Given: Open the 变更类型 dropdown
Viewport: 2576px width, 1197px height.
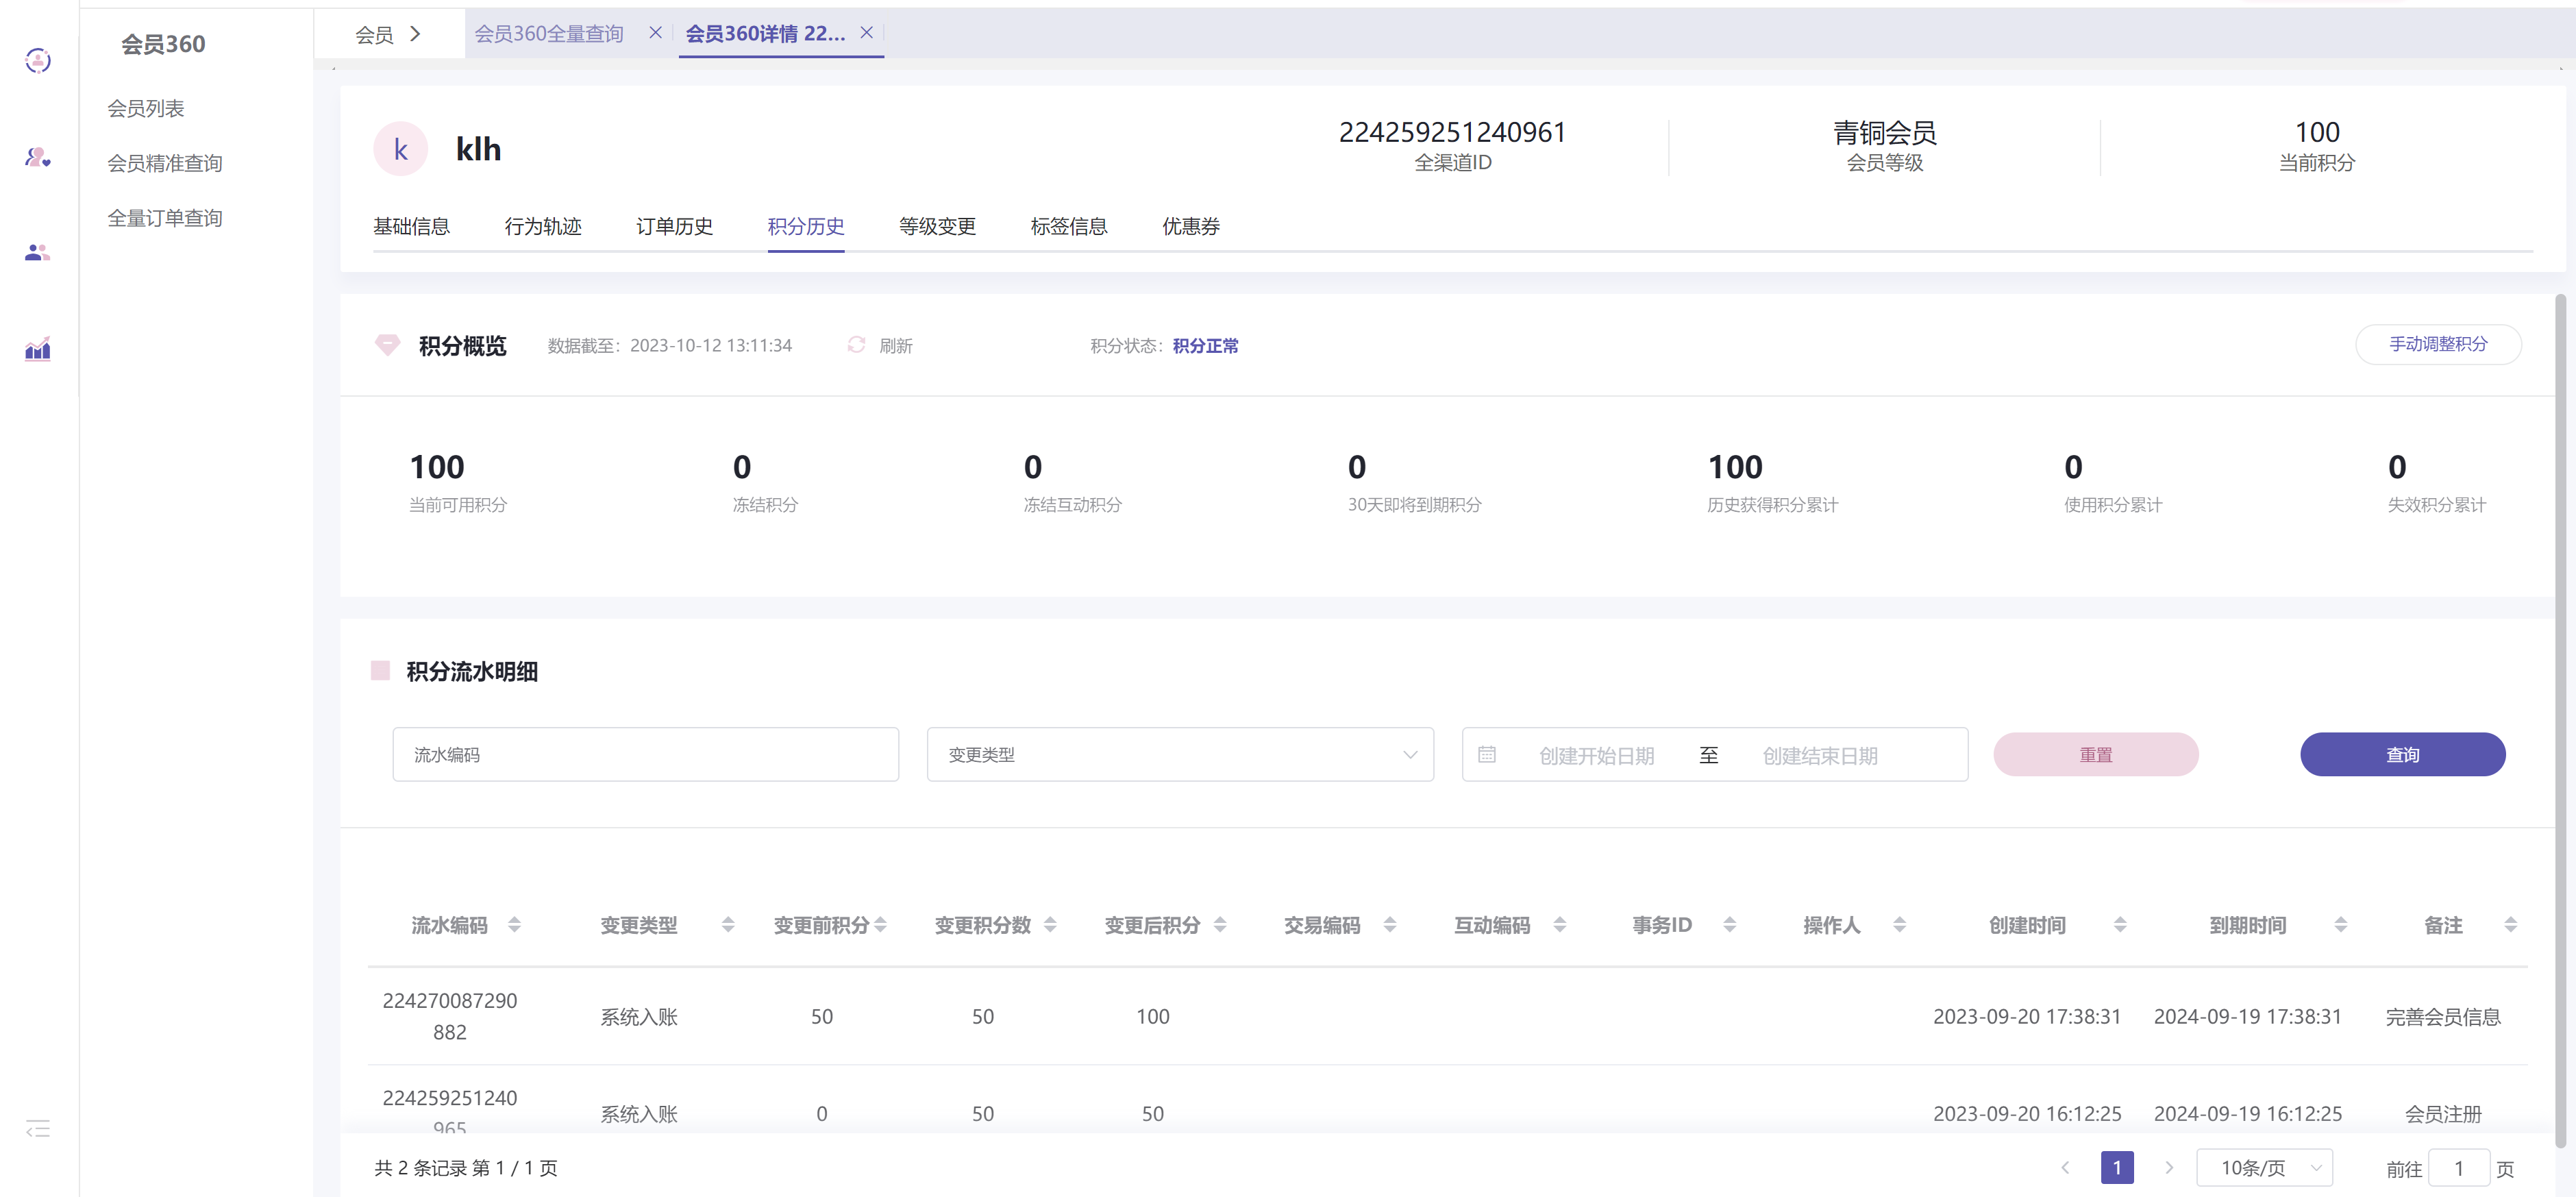Looking at the screenshot, I should coord(1180,755).
